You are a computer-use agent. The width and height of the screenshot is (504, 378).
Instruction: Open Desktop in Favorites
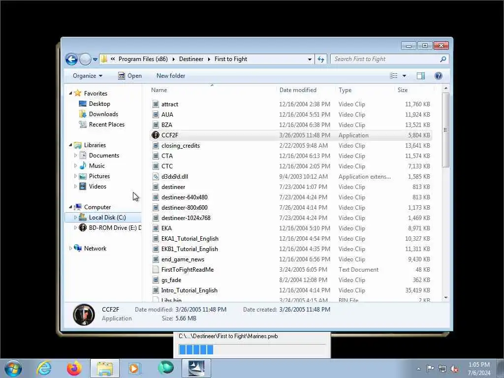99,104
